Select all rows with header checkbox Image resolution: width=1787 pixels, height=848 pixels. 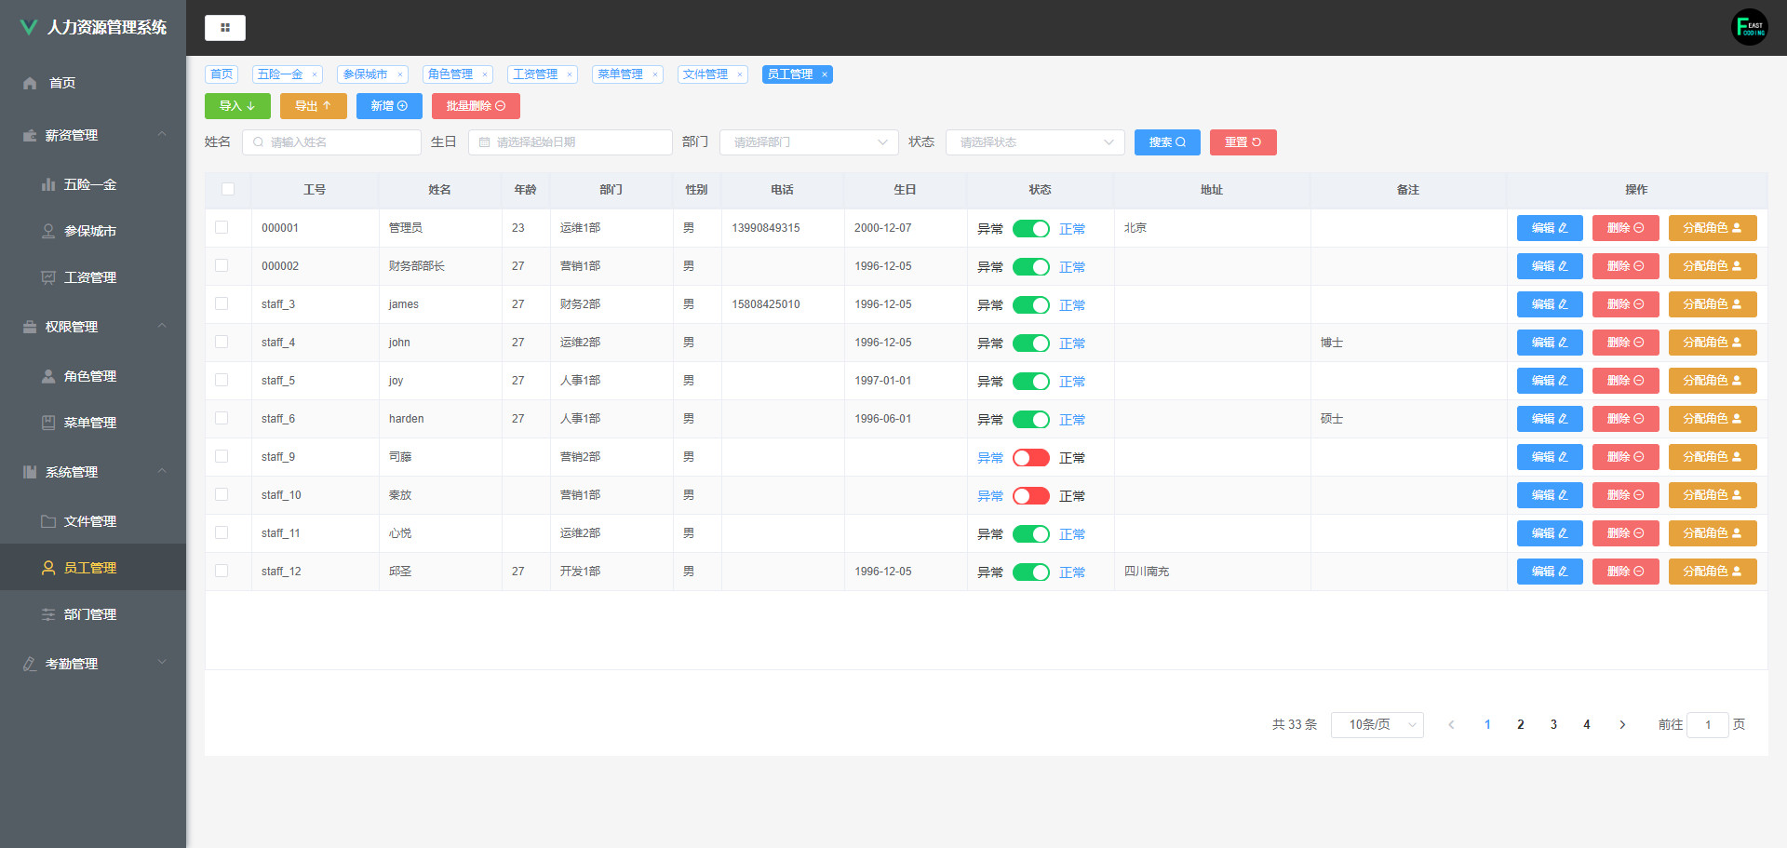228,189
